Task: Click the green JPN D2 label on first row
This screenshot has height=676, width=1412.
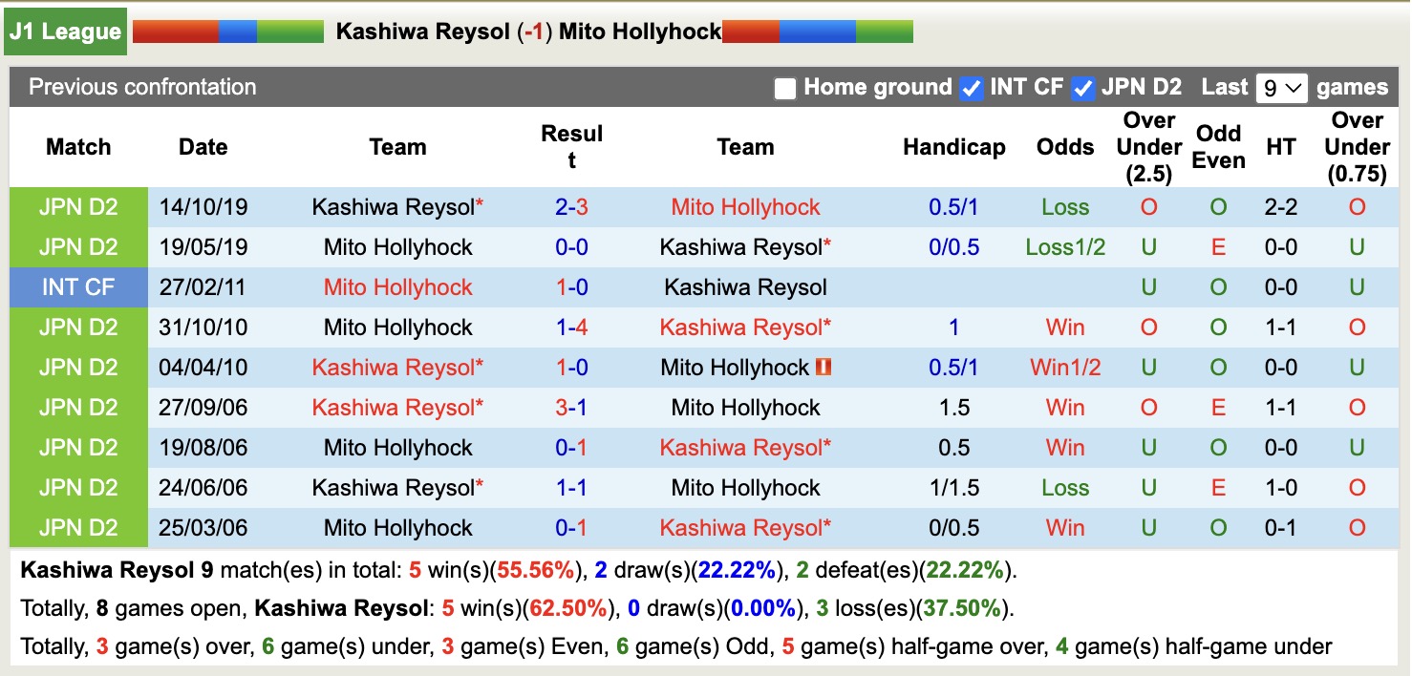Action: point(78,206)
